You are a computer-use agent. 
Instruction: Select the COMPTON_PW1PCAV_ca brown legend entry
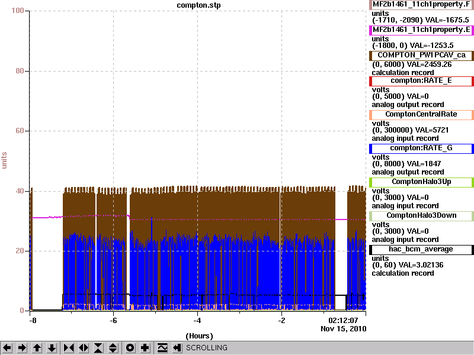[421, 55]
